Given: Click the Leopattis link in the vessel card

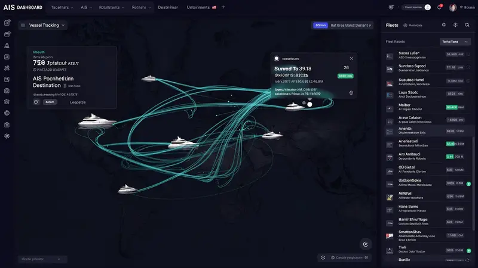Looking at the screenshot, I should pos(78,102).
